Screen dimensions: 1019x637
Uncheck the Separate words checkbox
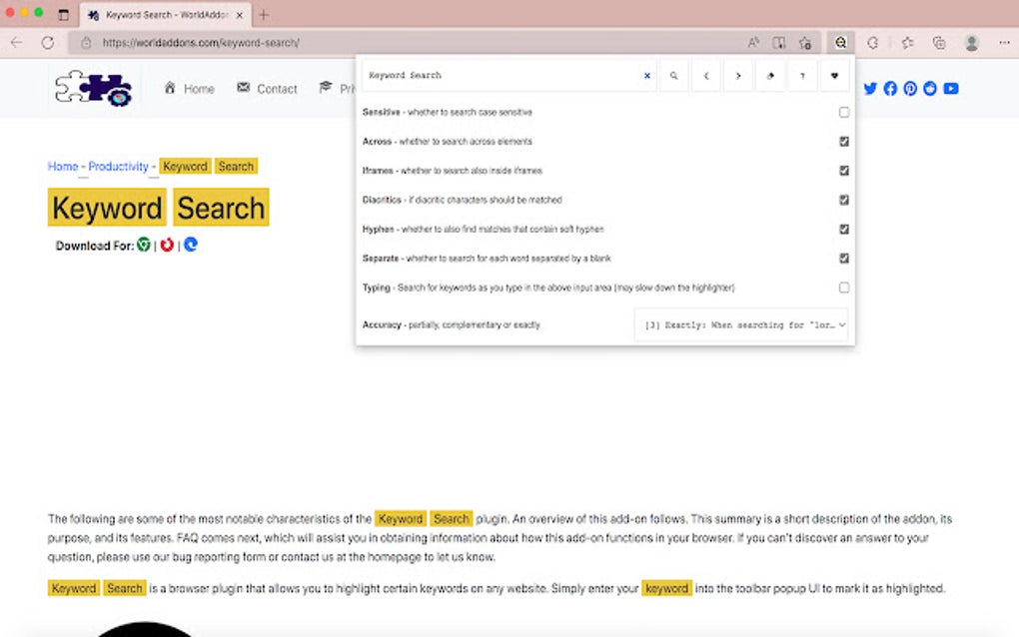coord(843,259)
